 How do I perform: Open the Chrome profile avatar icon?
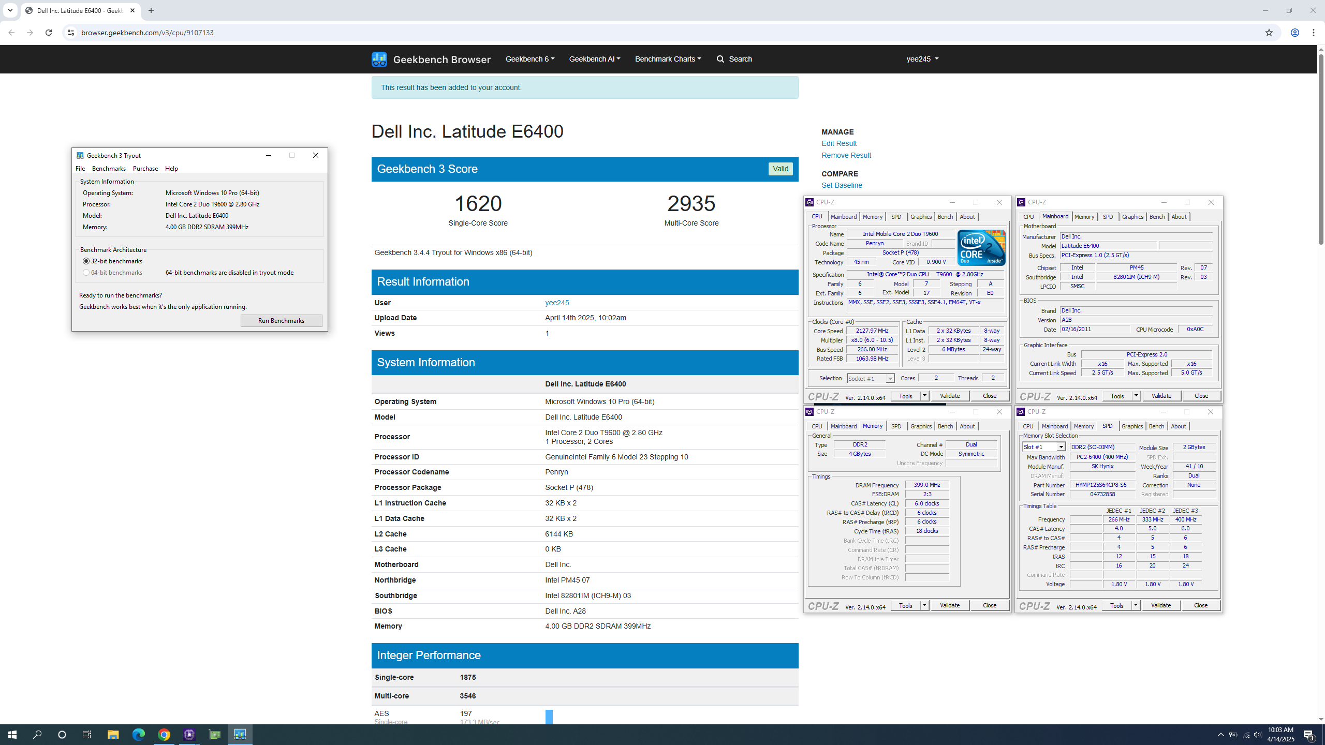(x=1294, y=33)
